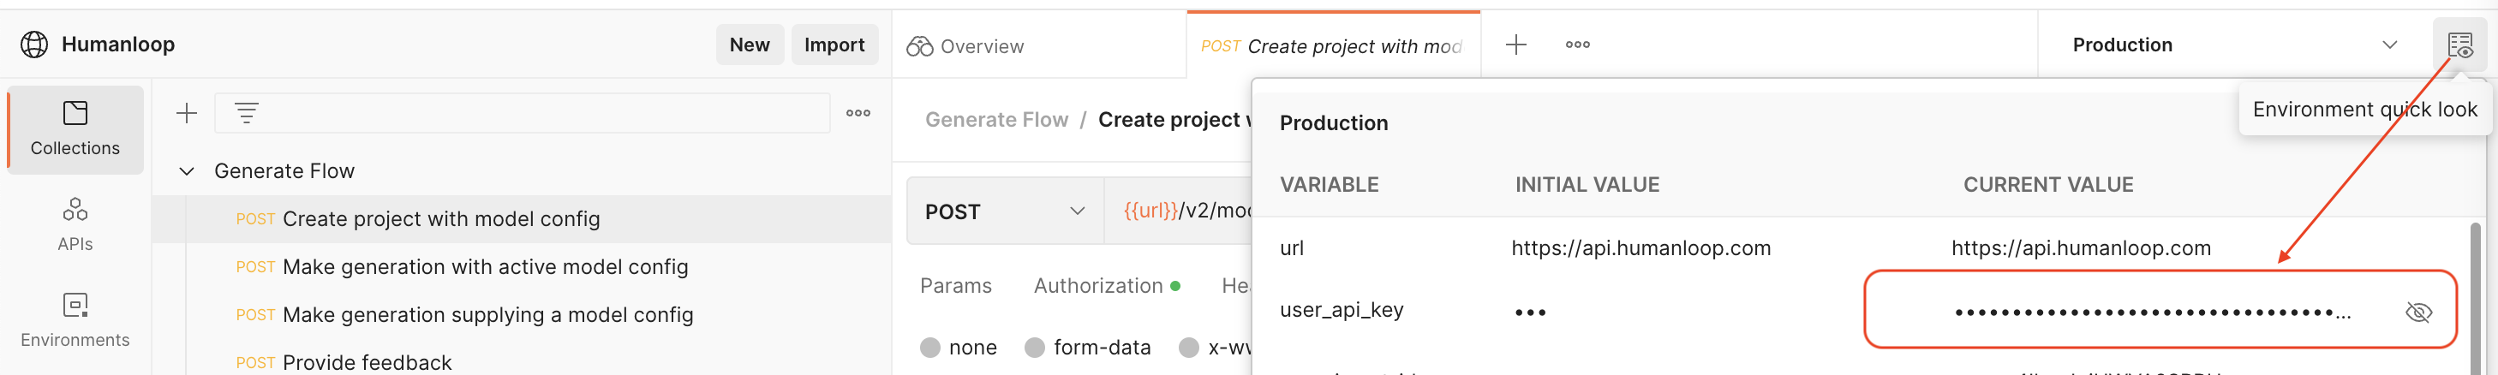The width and height of the screenshot is (2498, 375).
Task: Open Make generation with active model config request
Action: [x=484, y=266]
